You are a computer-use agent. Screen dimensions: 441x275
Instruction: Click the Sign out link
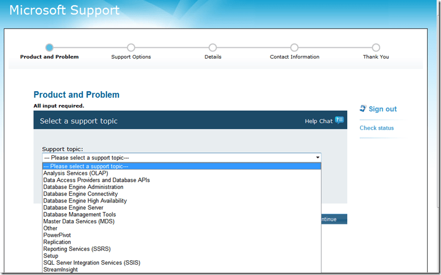tap(382, 109)
